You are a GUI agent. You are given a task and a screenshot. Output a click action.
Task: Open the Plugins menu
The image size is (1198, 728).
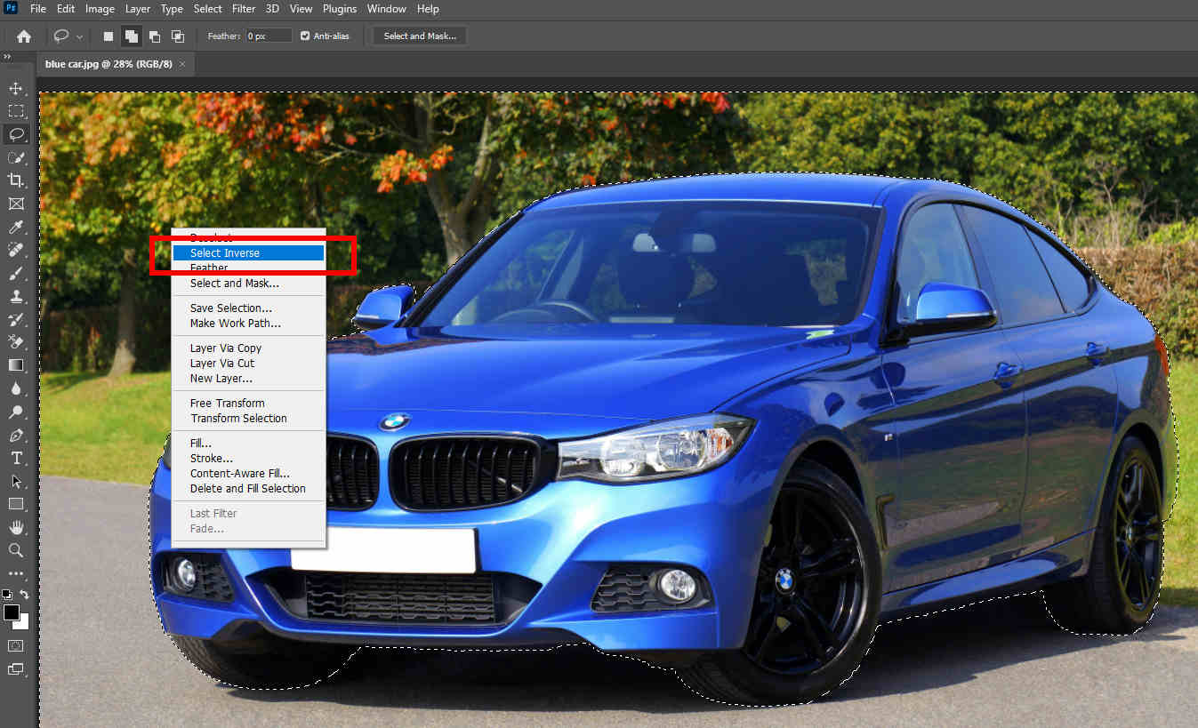340,9
